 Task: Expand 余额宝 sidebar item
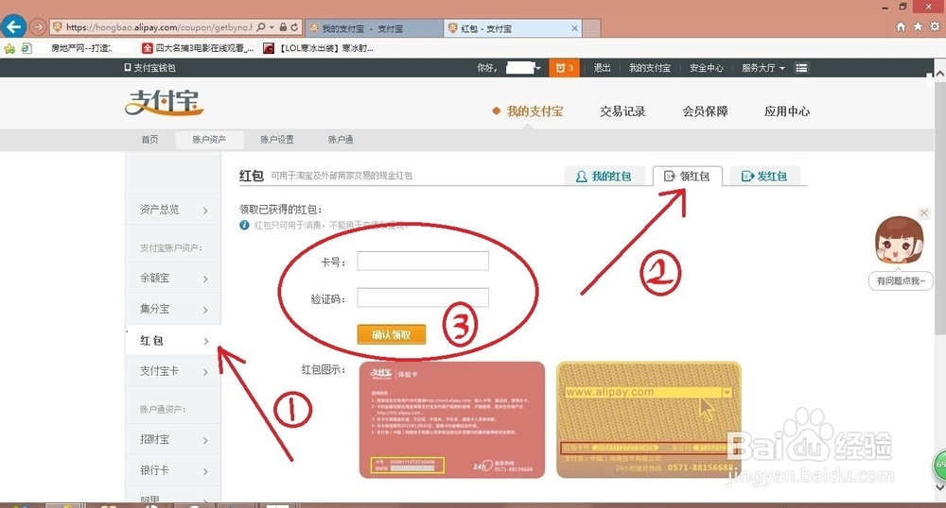pyautogui.click(x=172, y=278)
